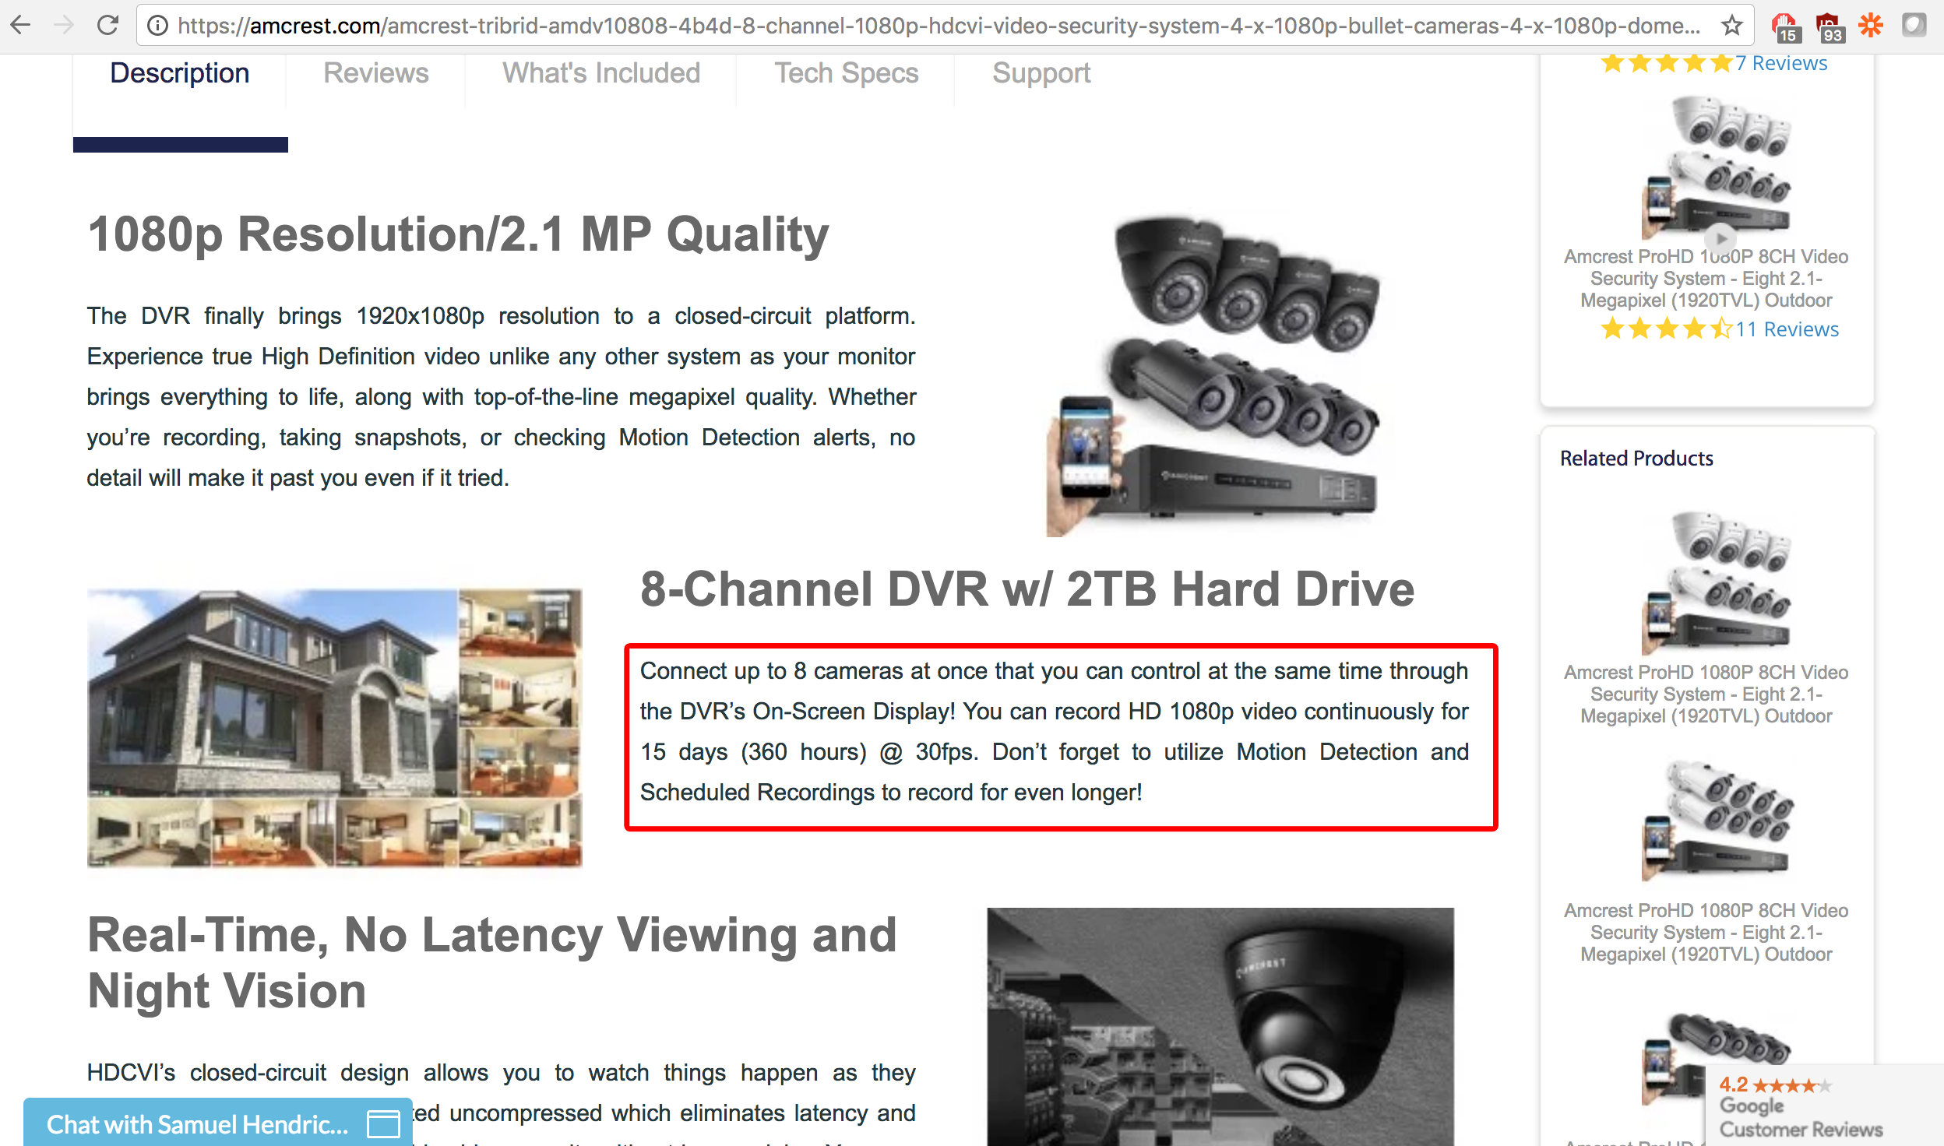
Task: Open extension icon with badge 93
Action: coord(1830,27)
